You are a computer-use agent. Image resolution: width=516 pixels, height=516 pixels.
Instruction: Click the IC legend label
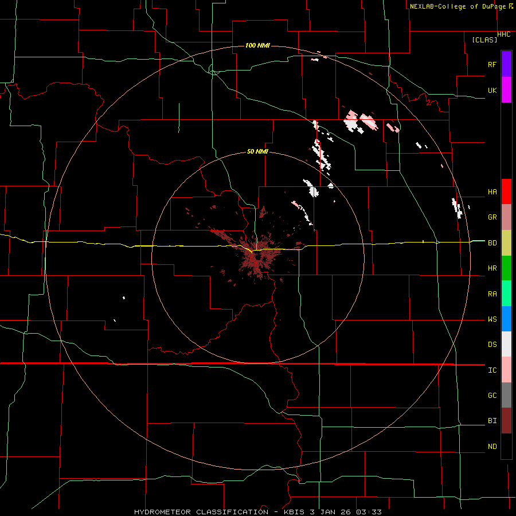pos(492,370)
